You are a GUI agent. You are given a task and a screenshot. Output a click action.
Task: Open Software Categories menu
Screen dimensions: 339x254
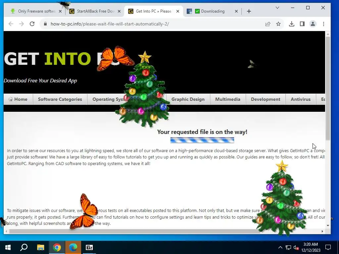pos(60,99)
